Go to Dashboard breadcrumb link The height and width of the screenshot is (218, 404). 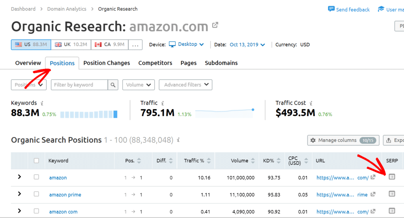click(x=23, y=9)
